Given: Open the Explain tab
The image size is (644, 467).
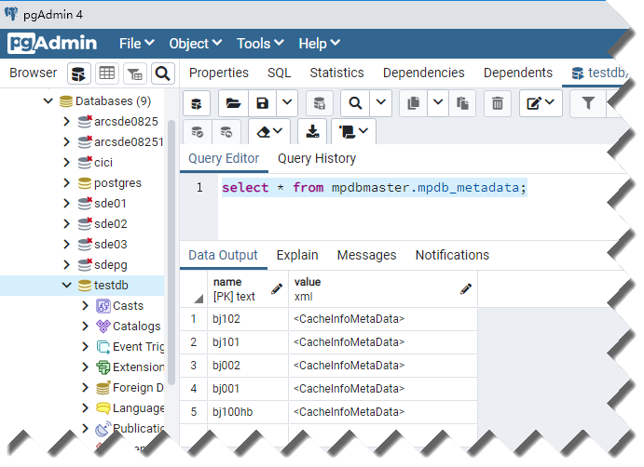Looking at the screenshot, I should (x=297, y=256).
